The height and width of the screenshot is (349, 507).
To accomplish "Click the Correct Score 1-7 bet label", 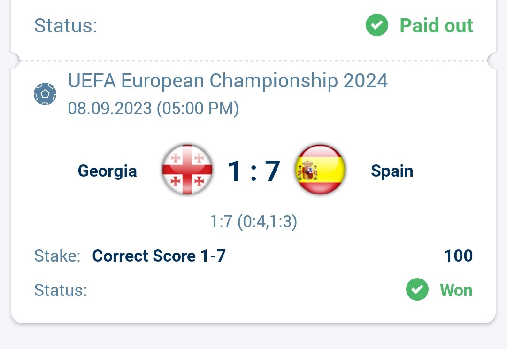I will pyautogui.click(x=159, y=256).
